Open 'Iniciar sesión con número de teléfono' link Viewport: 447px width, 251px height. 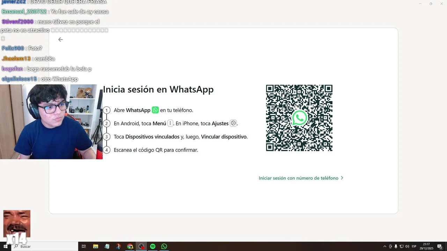click(x=299, y=178)
